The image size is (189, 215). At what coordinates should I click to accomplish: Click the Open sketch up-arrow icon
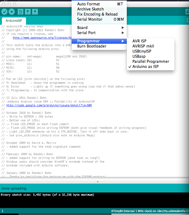click(x=28, y=12)
